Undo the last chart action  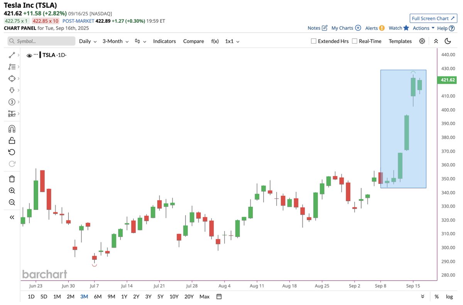(x=12, y=152)
